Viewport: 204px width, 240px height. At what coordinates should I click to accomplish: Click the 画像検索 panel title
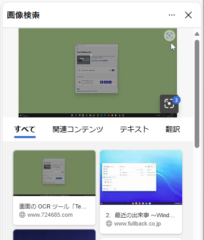pos(23,15)
